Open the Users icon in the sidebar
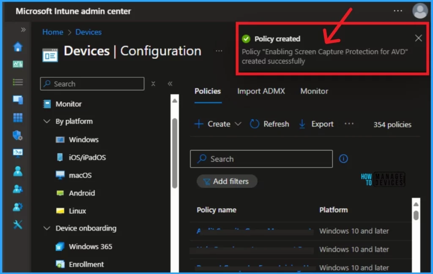The image size is (433, 274). click(18, 171)
